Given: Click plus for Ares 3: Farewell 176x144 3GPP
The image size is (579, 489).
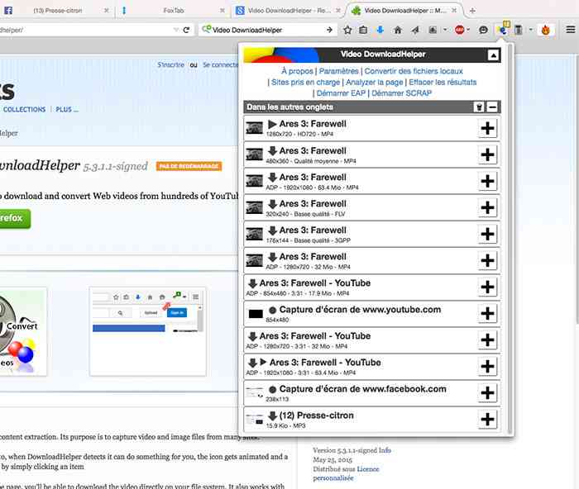Looking at the screenshot, I should pos(487,234).
